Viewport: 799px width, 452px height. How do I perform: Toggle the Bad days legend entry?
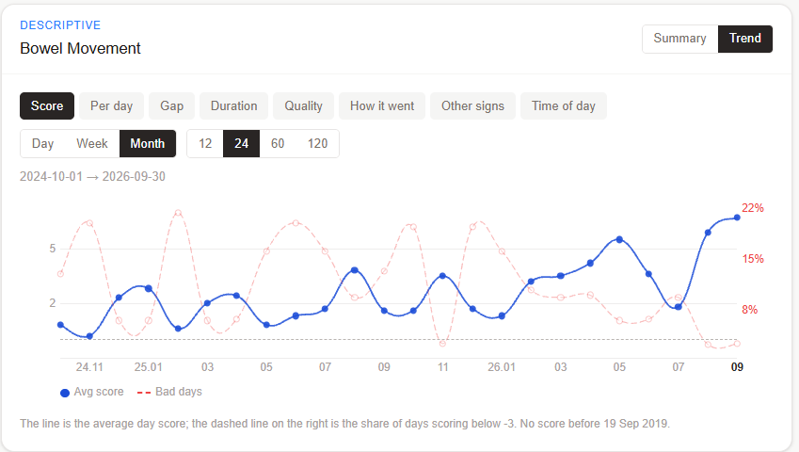[169, 392]
